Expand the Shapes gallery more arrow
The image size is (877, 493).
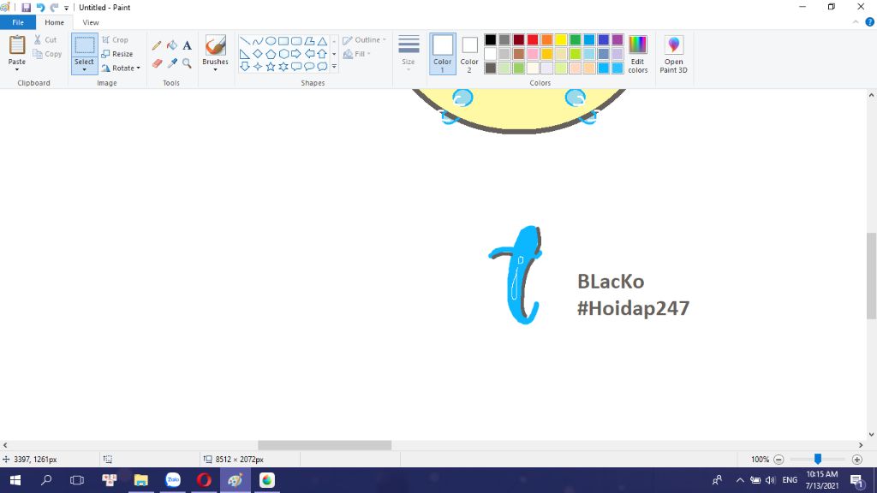(335, 67)
